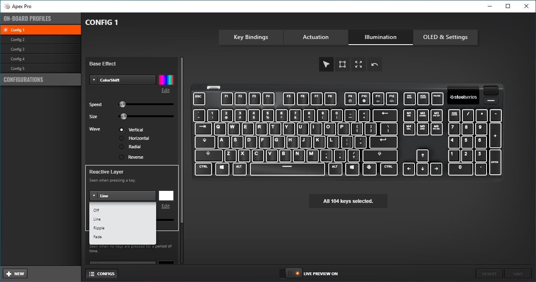Click the Configurations section header
536x282 pixels.
coord(40,80)
